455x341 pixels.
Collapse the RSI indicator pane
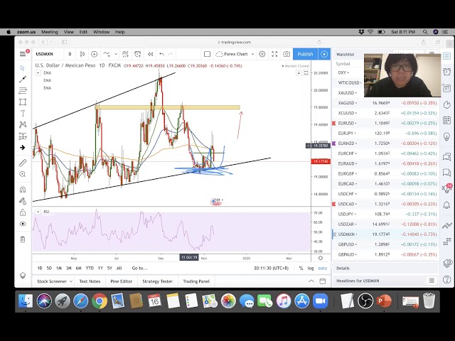coord(37,212)
